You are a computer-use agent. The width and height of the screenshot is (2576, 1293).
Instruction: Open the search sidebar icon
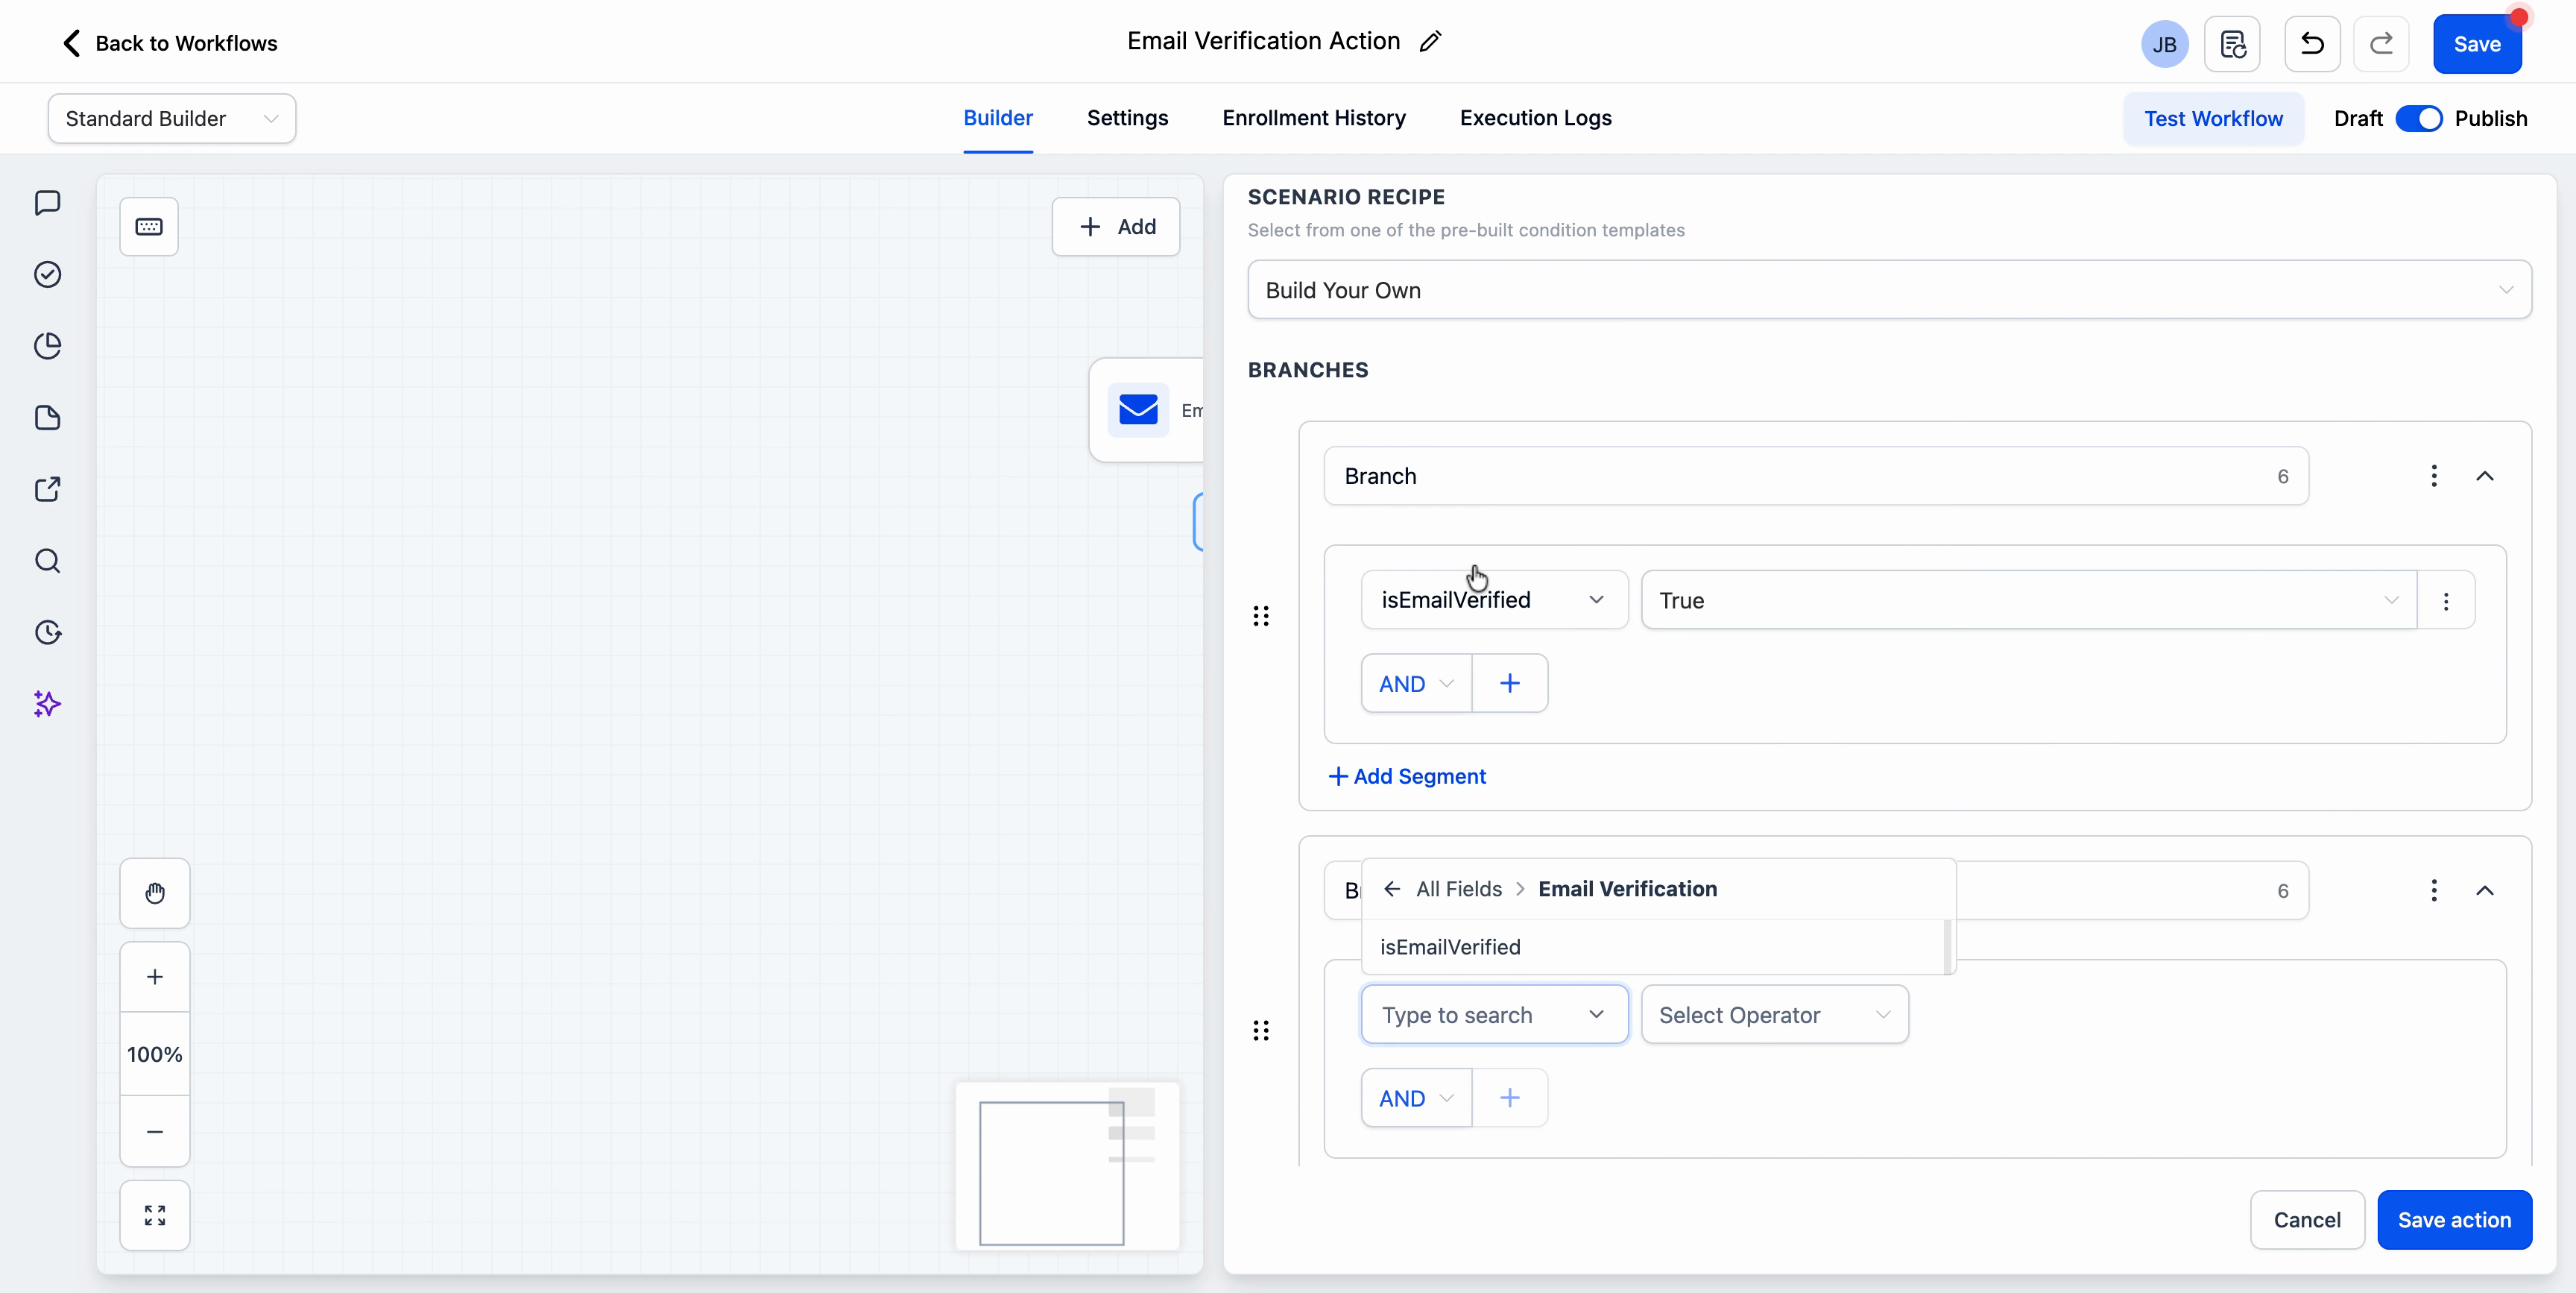click(x=48, y=561)
